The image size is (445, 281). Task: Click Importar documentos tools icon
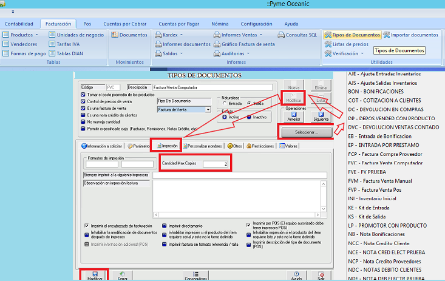click(387, 35)
